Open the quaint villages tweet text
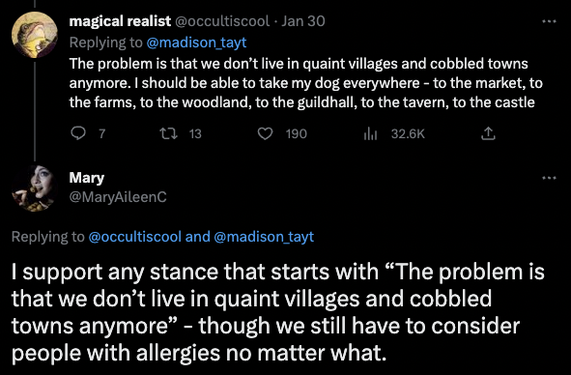The image size is (571, 375). pyautogui.click(x=306, y=83)
